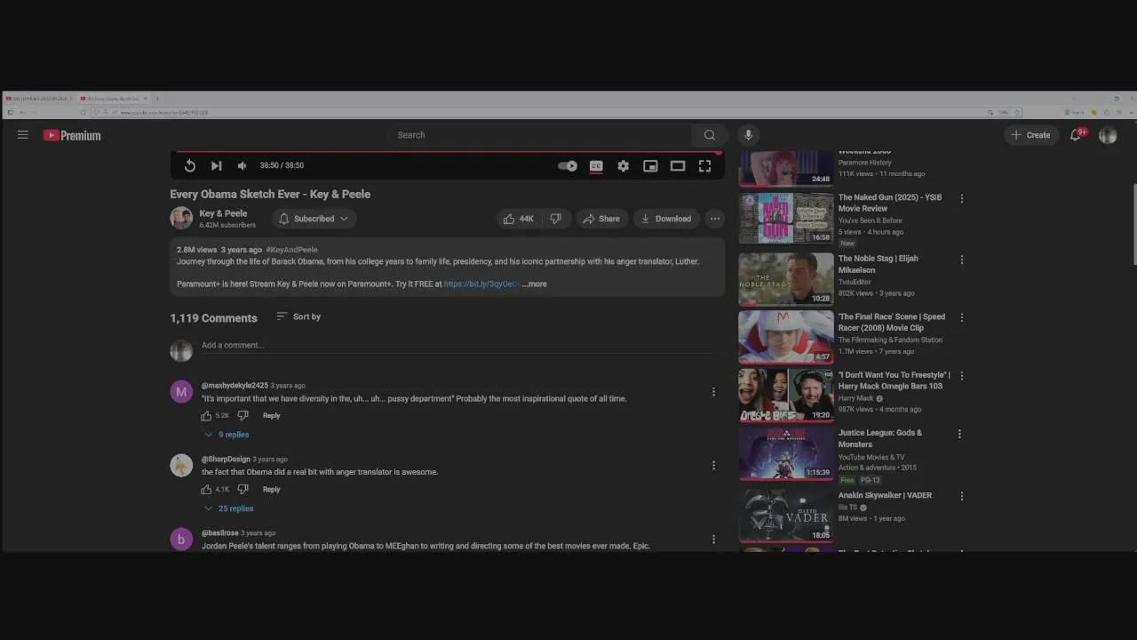
Task: Reply to @SharpDesign's comment
Action: click(271, 490)
